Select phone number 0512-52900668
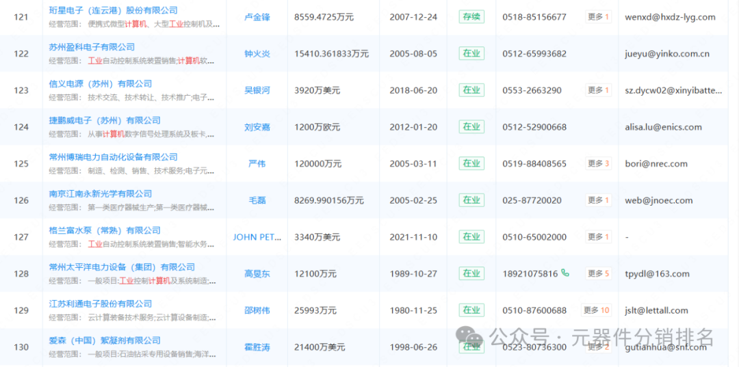The image size is (739, 367). tap(534, 127)
